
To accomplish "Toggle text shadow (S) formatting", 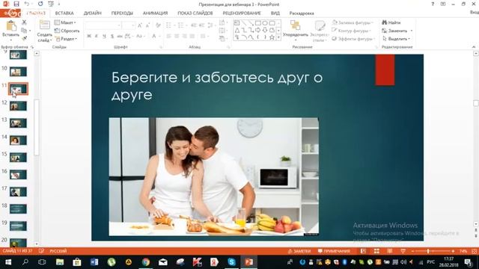I will 112,36.
